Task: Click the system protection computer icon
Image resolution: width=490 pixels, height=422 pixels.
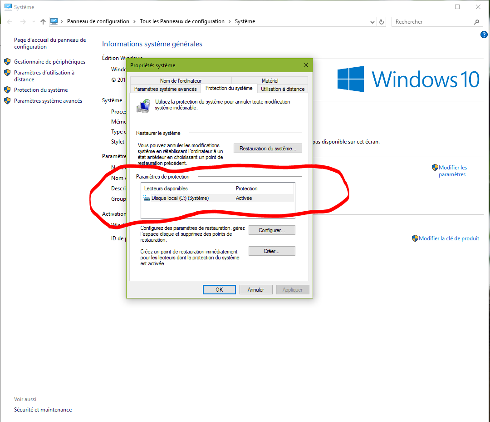Action: point(143,106)
